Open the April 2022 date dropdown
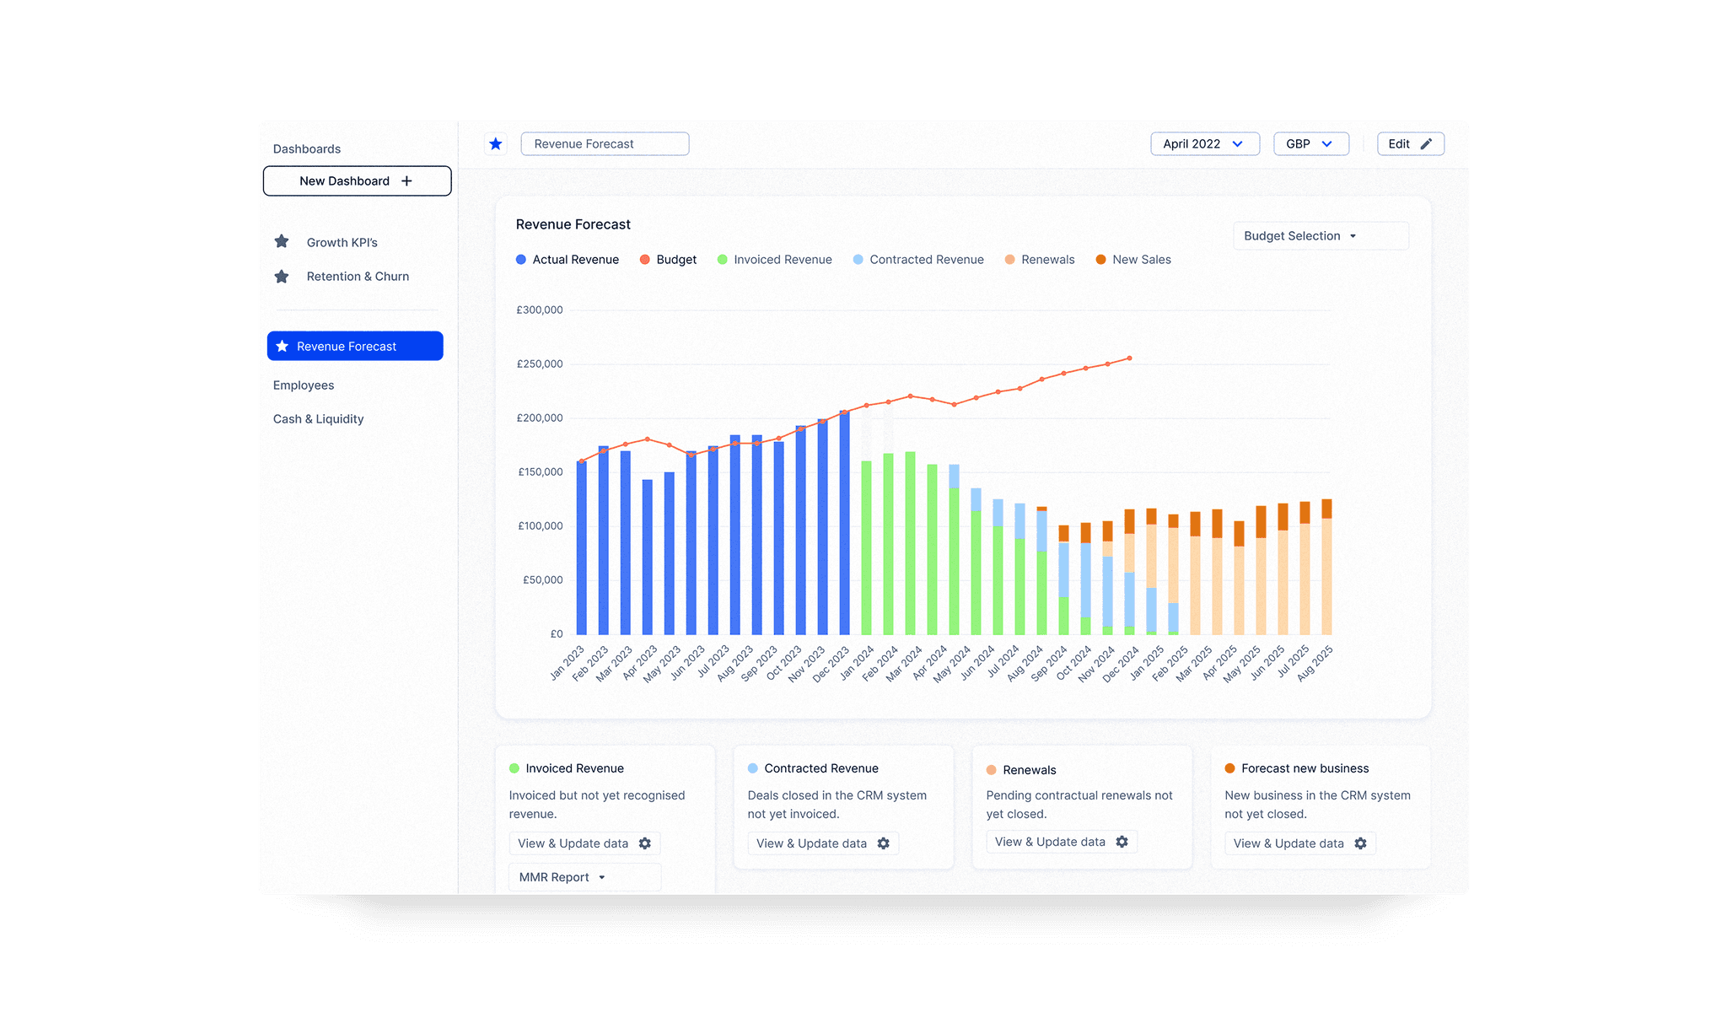1727x1018 pixels. coord(1205,144)
